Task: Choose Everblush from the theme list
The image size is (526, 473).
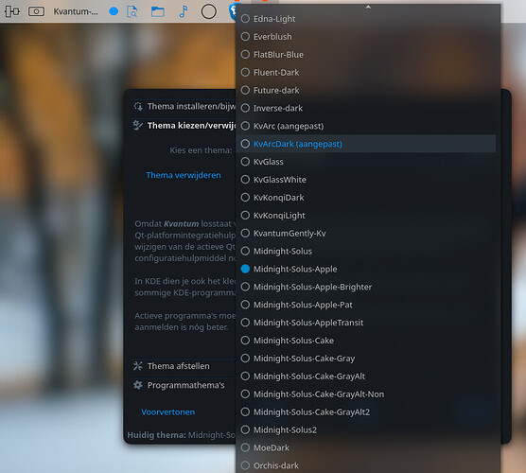Action: coord(366,37)
